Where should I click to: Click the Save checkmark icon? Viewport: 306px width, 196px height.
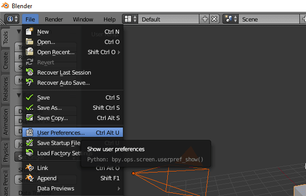tap(30, 97)
